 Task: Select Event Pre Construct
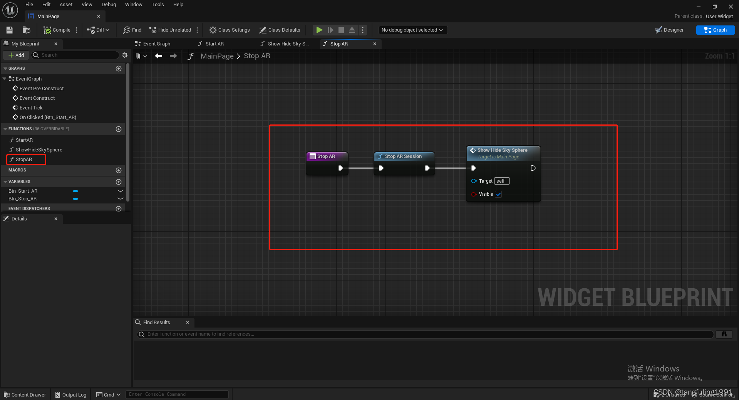pos(42,89)
